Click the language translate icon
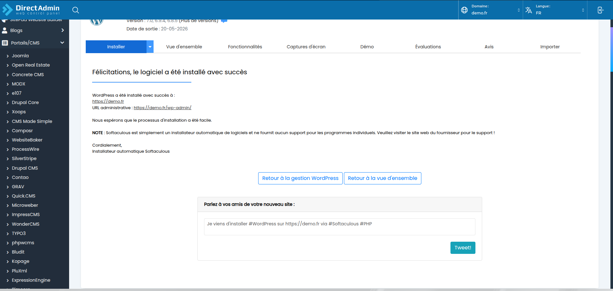 (529, 10)
